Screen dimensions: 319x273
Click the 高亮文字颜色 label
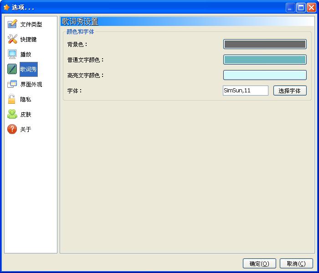coord(86,76)
